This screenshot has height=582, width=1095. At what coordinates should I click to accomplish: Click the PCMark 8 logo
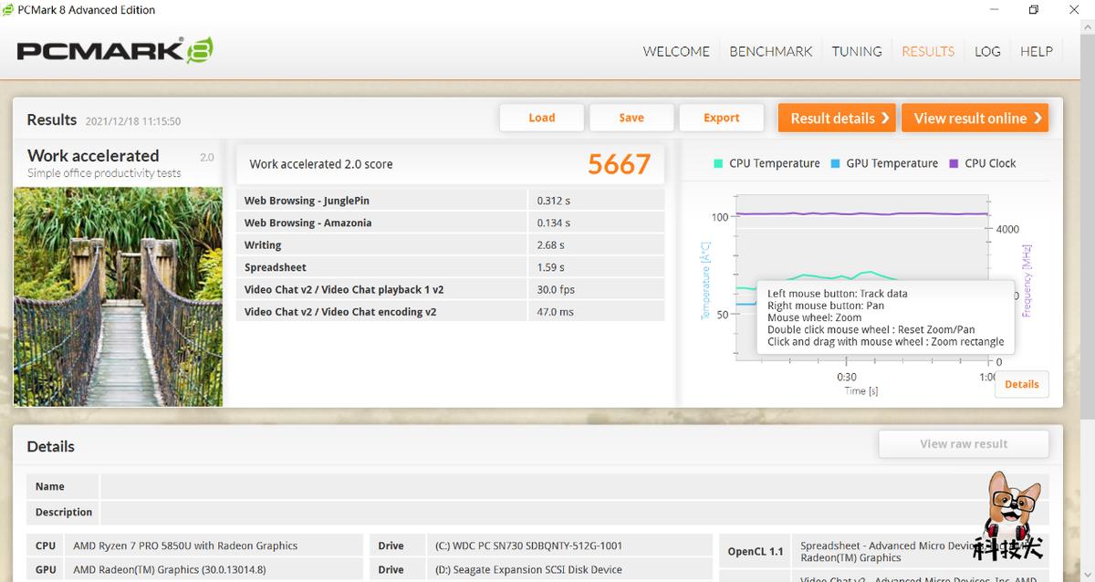pos(115,50)
